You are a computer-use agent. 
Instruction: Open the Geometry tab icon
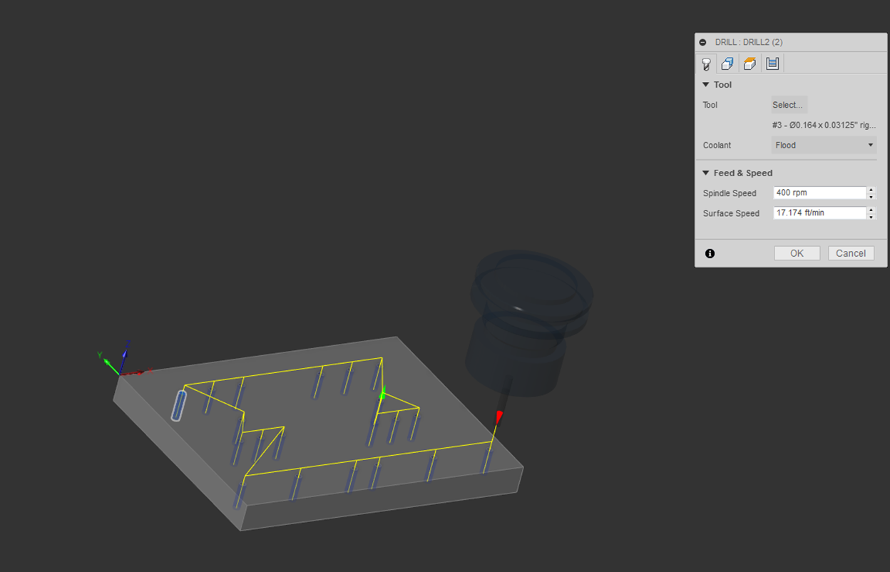(x=727, y=64)
